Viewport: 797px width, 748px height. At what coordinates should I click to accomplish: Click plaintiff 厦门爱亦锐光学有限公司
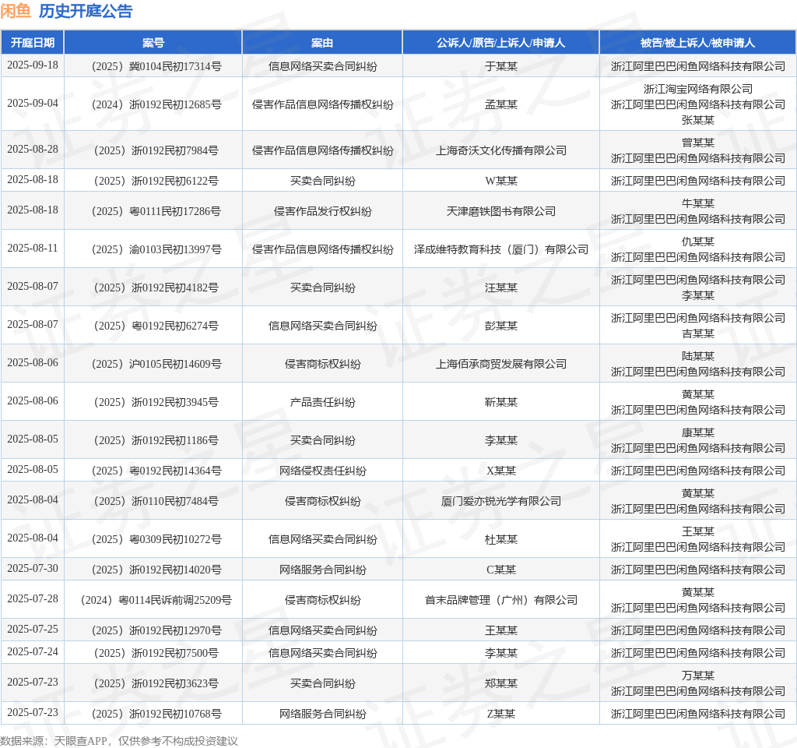501,501
